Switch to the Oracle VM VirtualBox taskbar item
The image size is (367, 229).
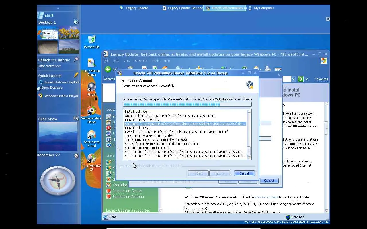[x=225, y=8]
